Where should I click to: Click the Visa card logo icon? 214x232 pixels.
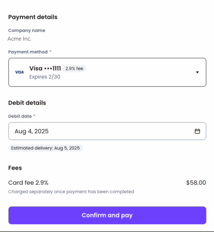click(x=19, y=72)
